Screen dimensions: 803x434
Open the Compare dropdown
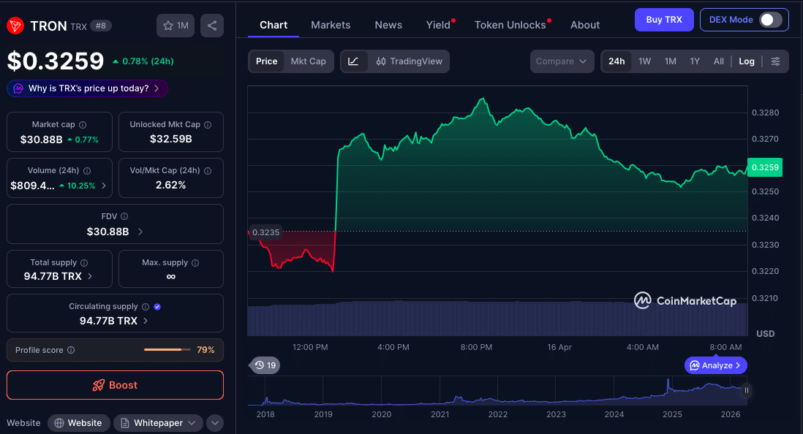[x=562, y=61]
